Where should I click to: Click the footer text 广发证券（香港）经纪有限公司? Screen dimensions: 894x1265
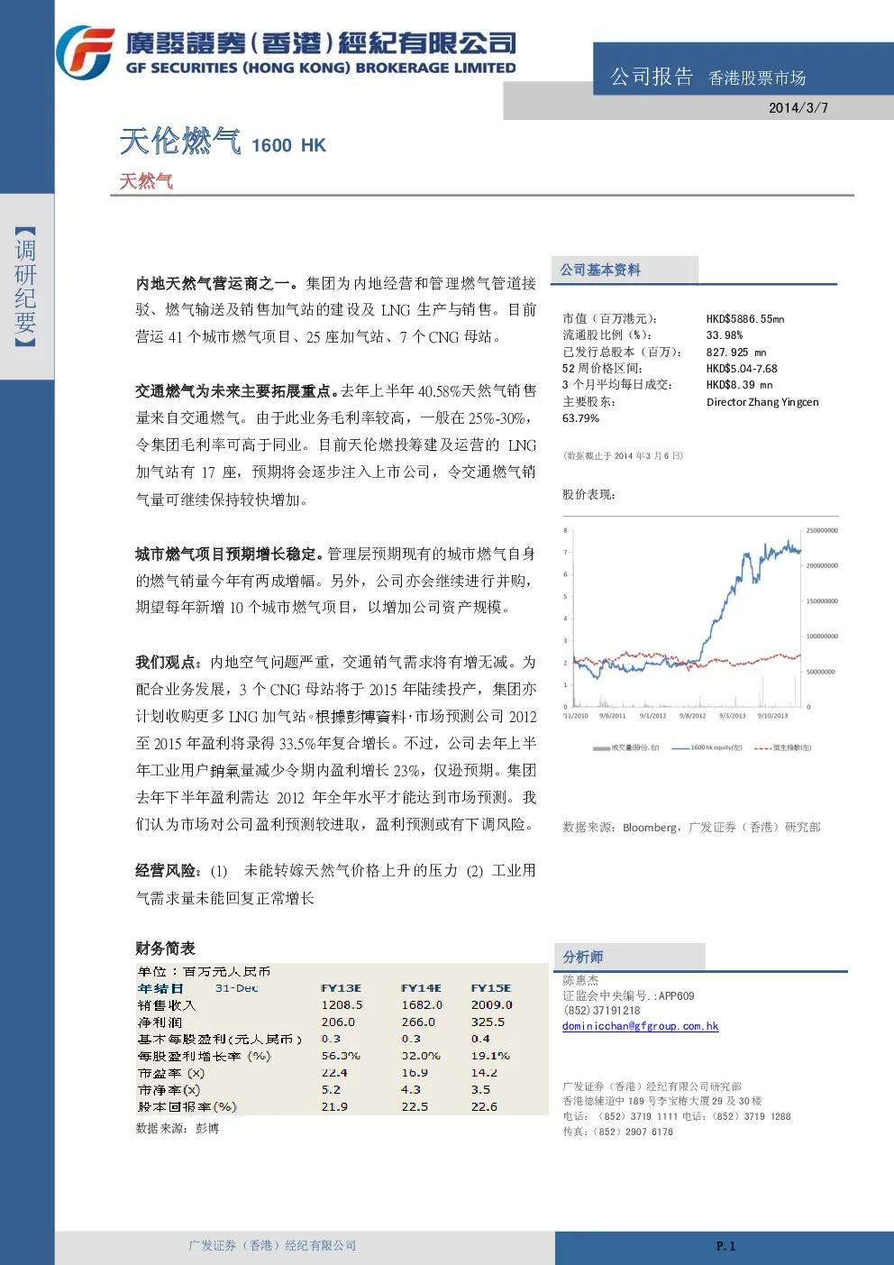click(272, 1245)
